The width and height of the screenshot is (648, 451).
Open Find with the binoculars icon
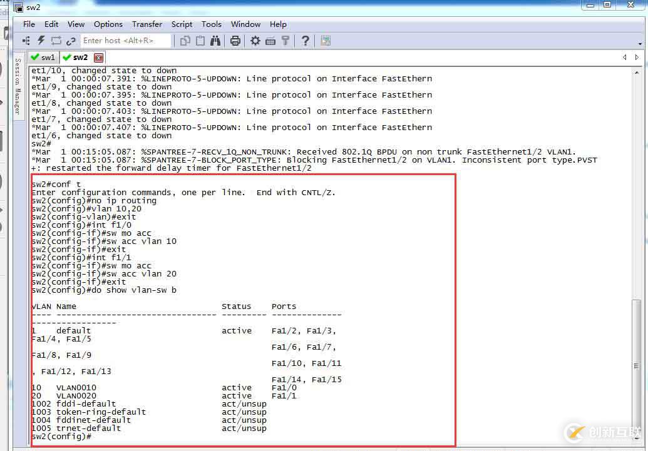(215, 41)
